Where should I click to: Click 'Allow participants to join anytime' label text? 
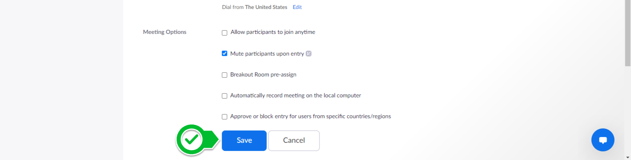[273, 32]
